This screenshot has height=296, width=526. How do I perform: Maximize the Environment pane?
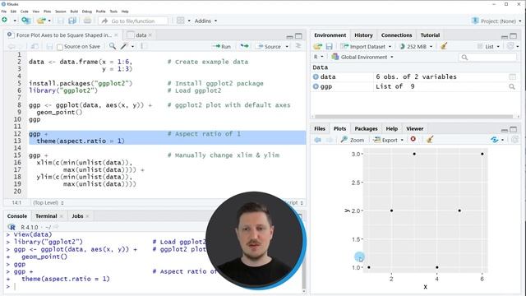tap(513, 35)
